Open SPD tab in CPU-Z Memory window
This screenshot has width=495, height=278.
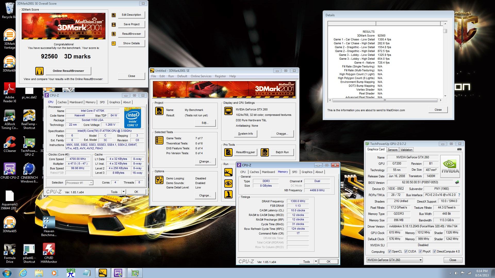[x=294, y=172]
